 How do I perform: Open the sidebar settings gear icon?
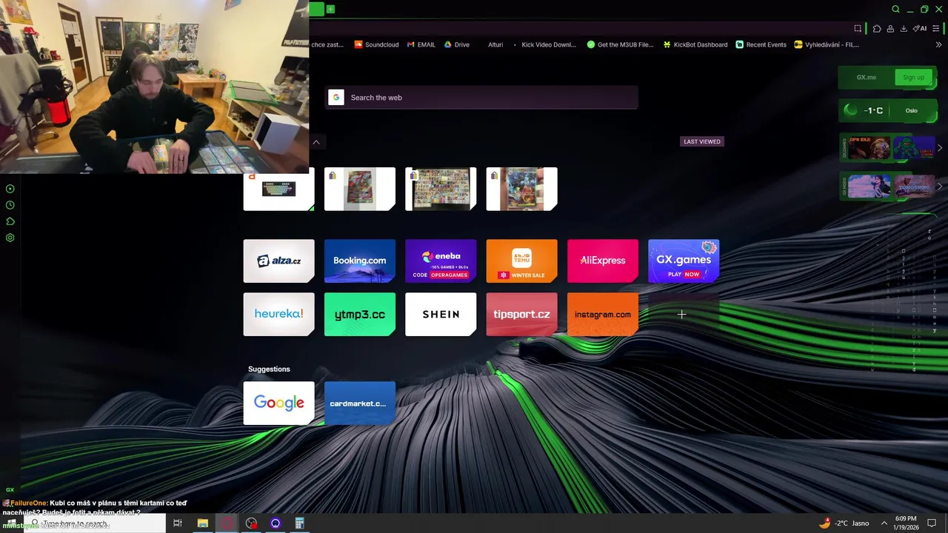[10, 238]
